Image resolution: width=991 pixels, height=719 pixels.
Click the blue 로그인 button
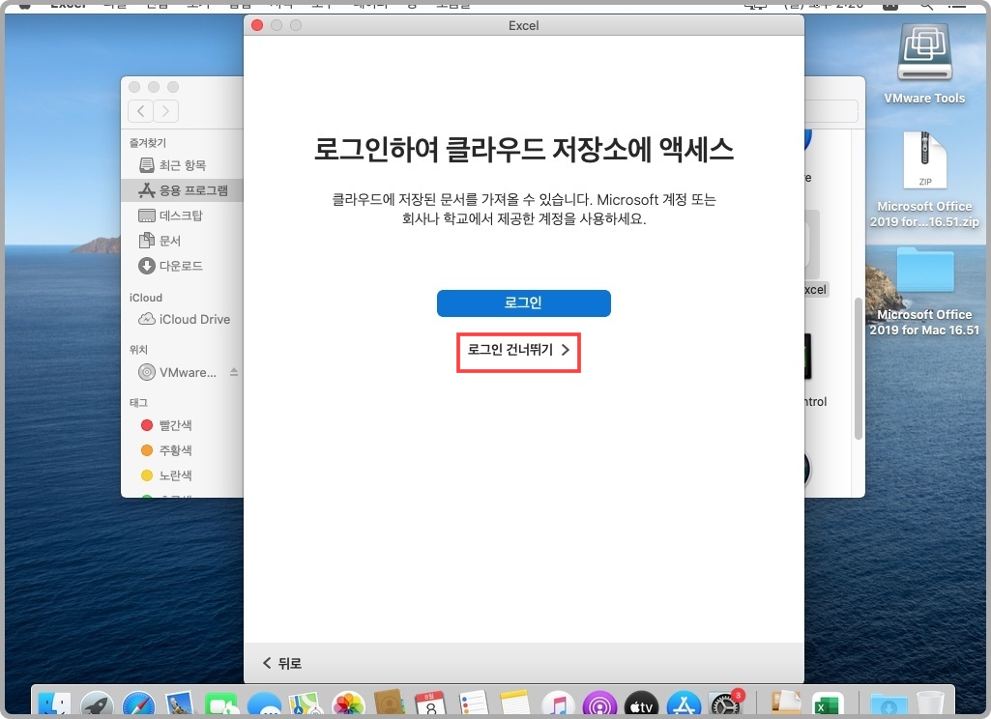(x=523, y=302)
